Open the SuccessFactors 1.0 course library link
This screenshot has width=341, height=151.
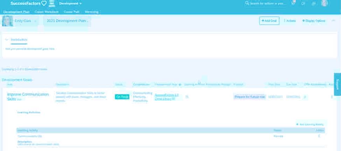point(167,97)
